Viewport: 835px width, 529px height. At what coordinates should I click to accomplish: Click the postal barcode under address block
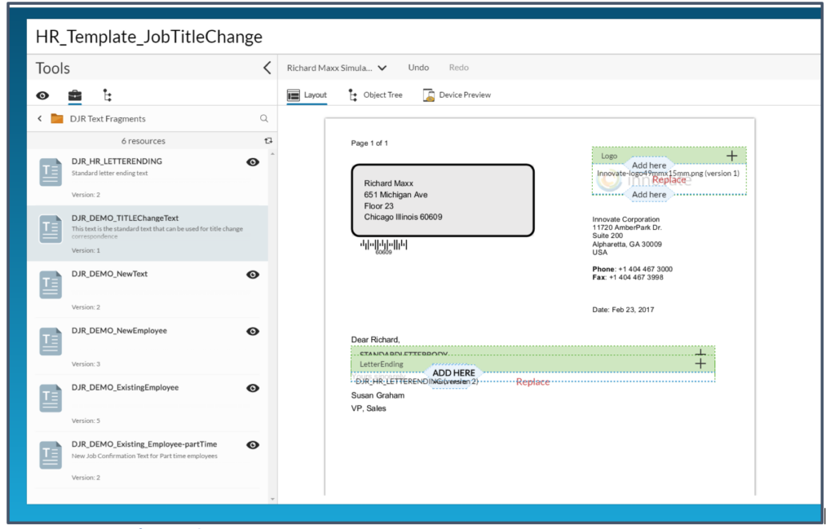(383, 246)
